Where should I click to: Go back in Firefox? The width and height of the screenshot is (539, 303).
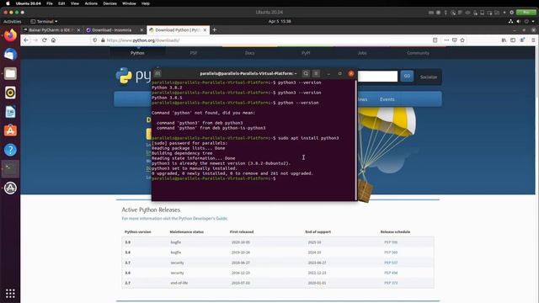pos(26,40)
